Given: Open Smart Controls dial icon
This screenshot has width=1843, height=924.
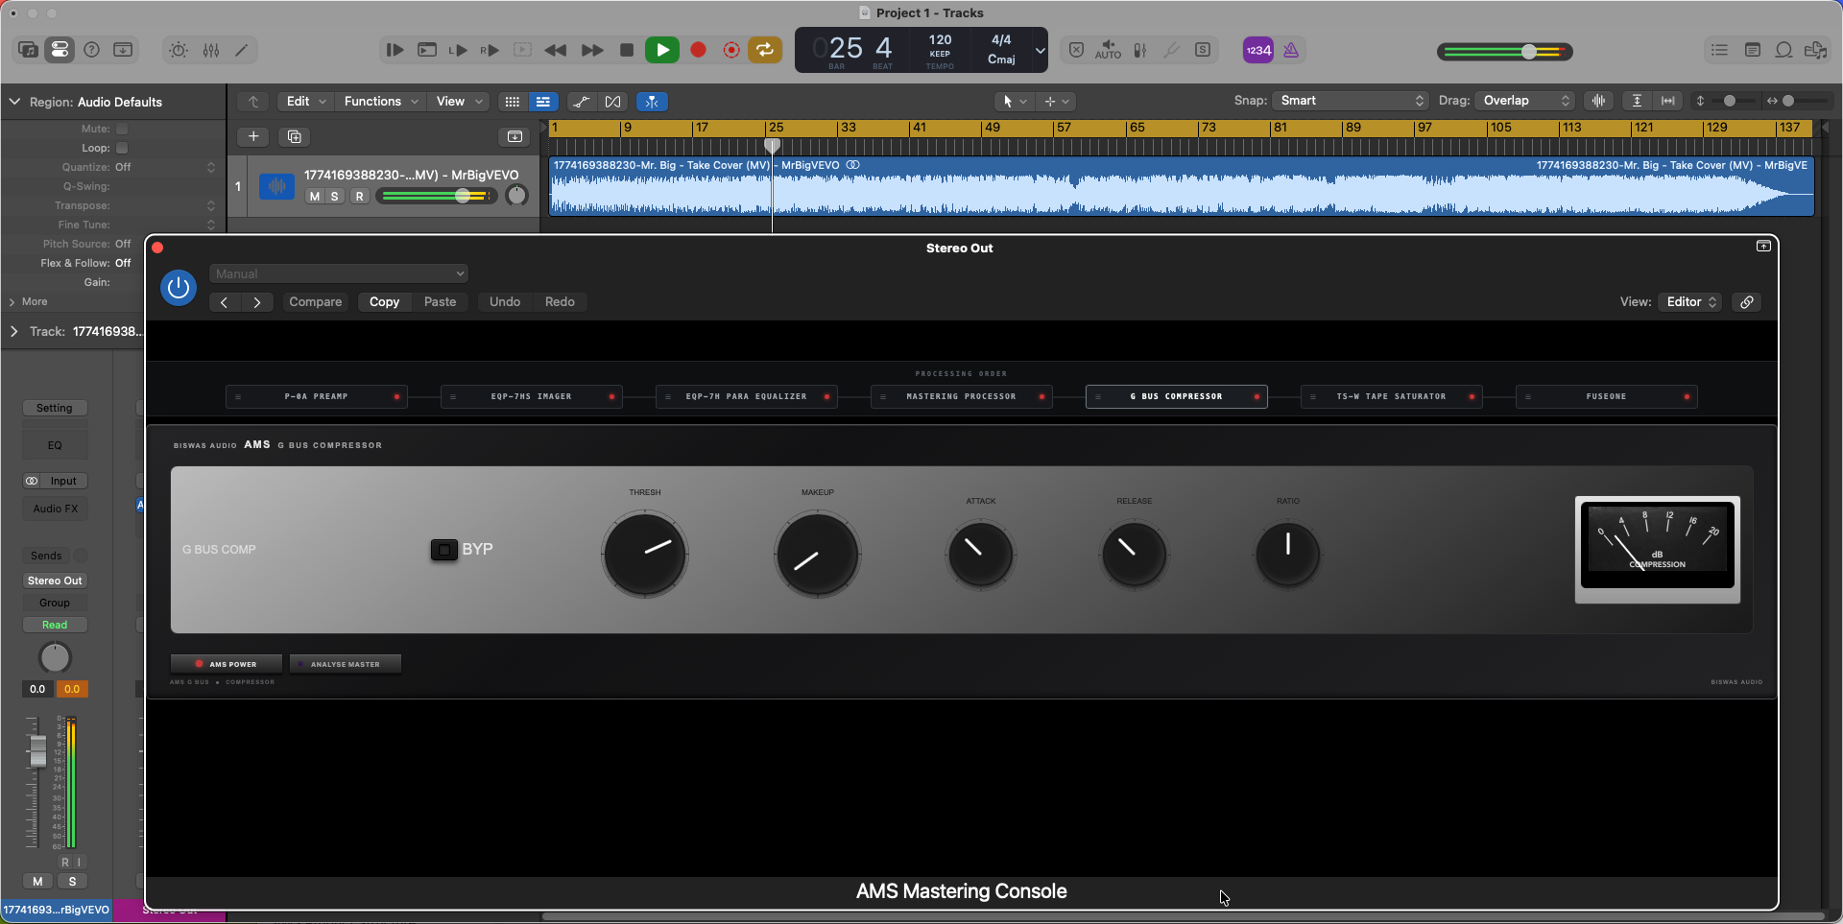Looking at the screenshot, I should (x=179, y=50).
